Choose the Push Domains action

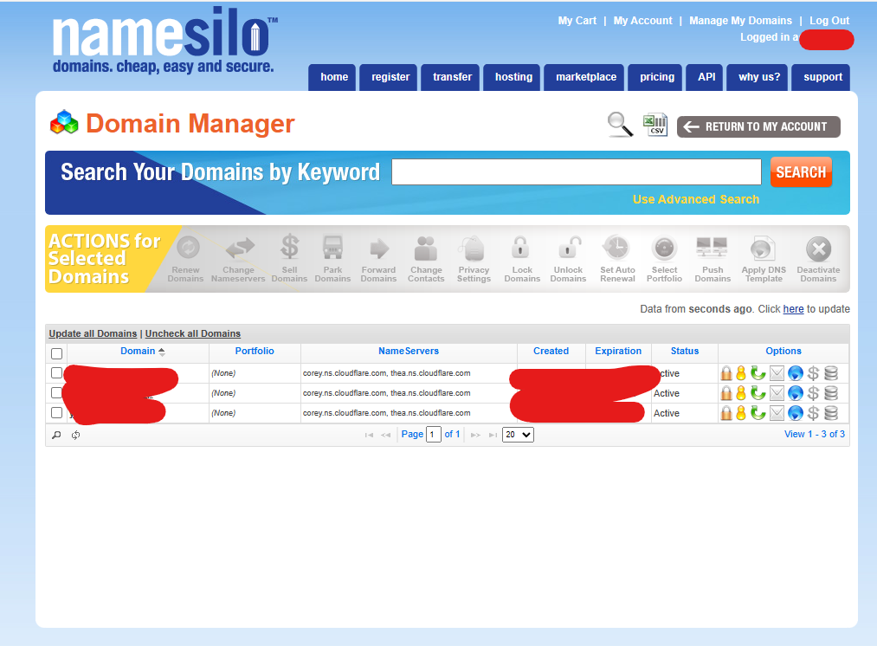click(713, 260)
